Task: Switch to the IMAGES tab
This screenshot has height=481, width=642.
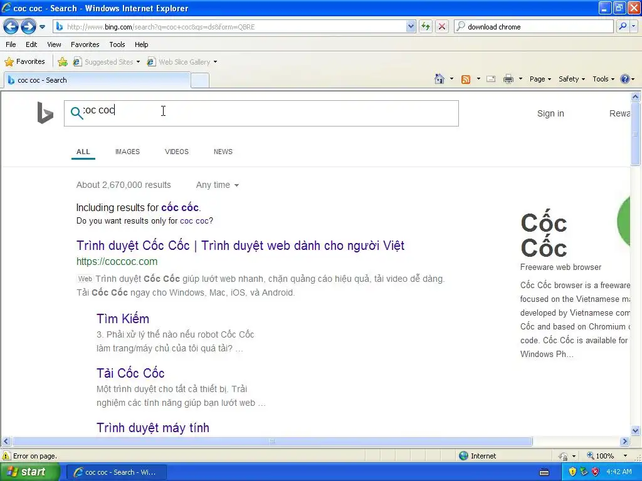Action: [127, 152]
